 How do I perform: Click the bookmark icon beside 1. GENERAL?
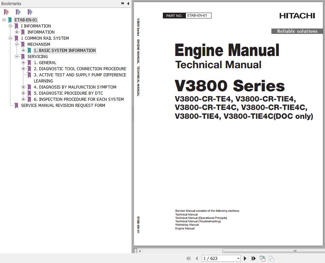(29, 63)
